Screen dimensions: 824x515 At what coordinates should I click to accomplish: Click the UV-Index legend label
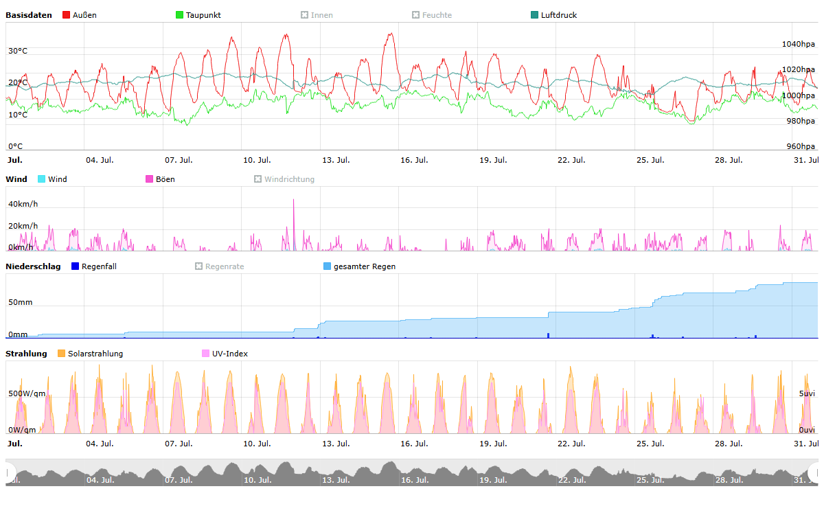tap(229, 354)
